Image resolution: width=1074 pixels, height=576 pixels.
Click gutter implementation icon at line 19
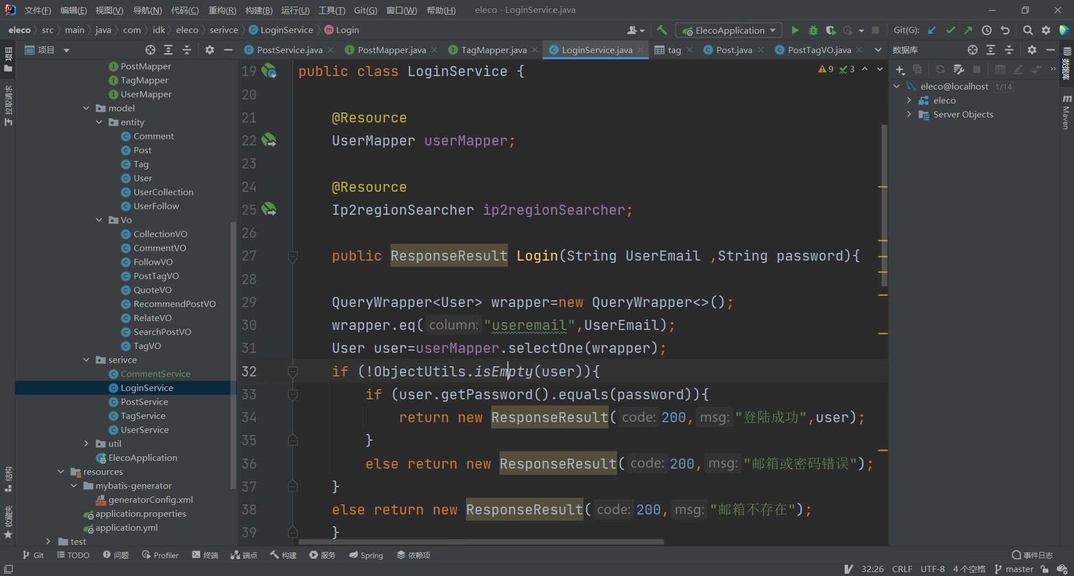269,70
